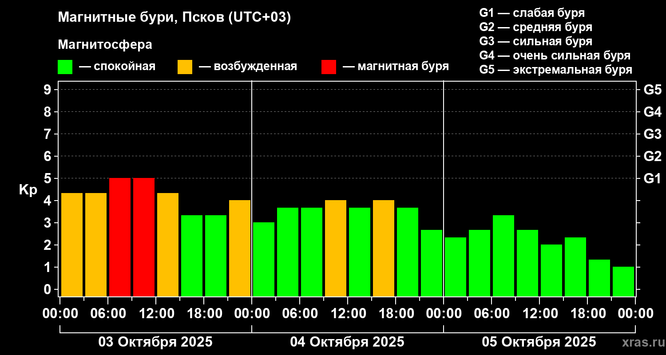Click the date label '05 Октября 2025'
Image resolution: width=666 pixels, height=355 pixels.
[x=539, y=342]
